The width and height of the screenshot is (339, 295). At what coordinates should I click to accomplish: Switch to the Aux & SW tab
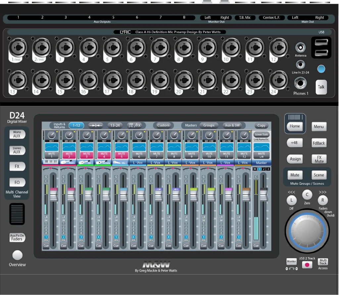[x=232, y=125]
